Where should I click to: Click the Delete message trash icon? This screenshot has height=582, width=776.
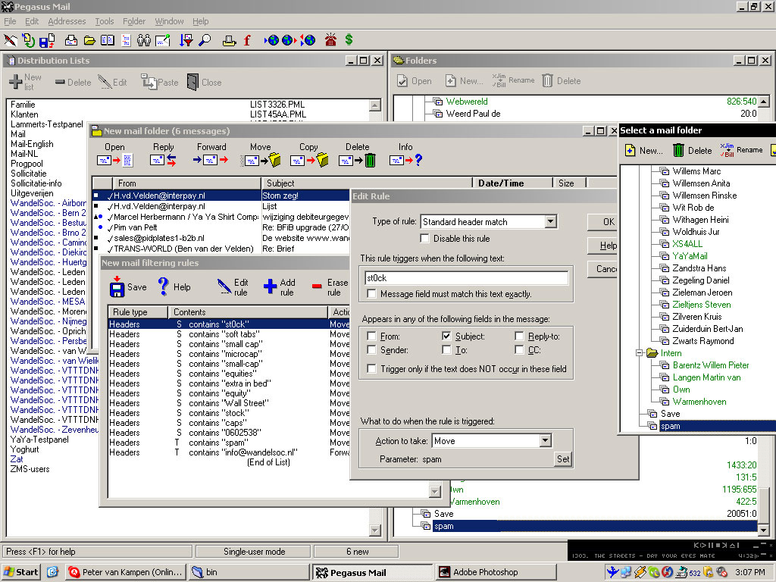click(358, 160)
